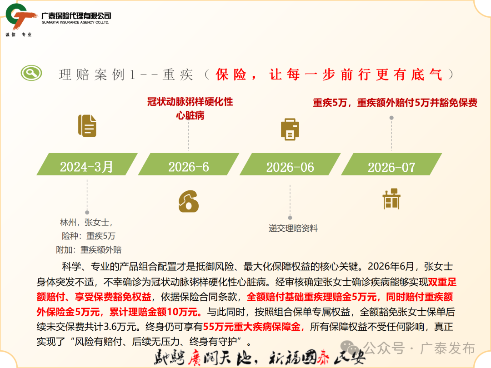Select the 2026-06 timeline marker
The image size is (491, 368).
[290, 164]
